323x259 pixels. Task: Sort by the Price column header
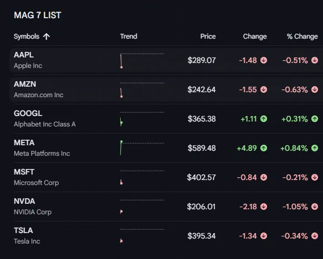pos(208,36)
